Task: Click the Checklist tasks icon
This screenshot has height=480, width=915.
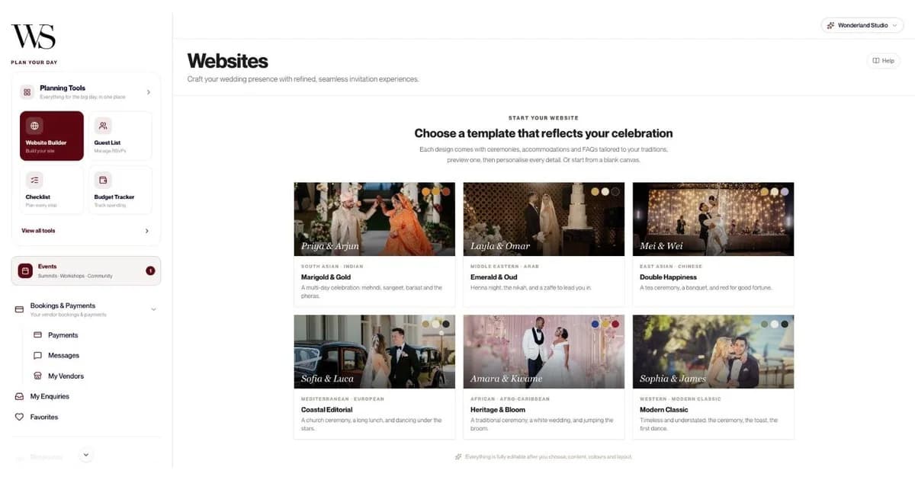Action: pos(34,180)
